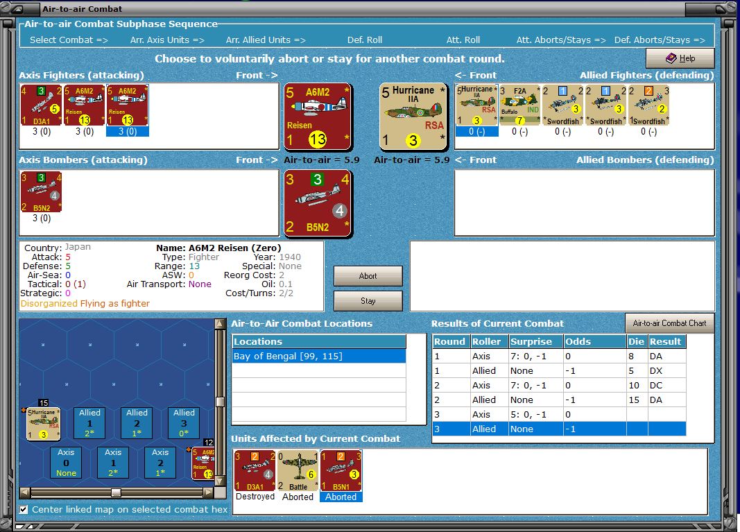Click the large A6M2 Reisen front fighter counter
This screenshot has height=532, width=740.
pyautogui.click(x=318, y=117)
